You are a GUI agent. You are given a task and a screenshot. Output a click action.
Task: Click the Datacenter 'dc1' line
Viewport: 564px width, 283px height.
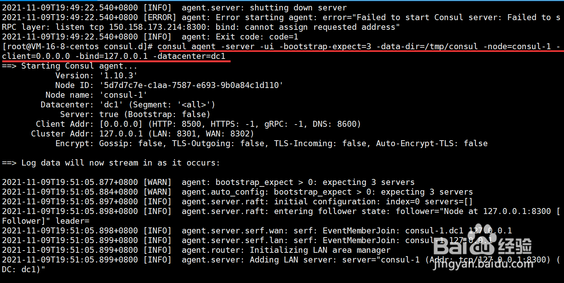coord(128,105)
